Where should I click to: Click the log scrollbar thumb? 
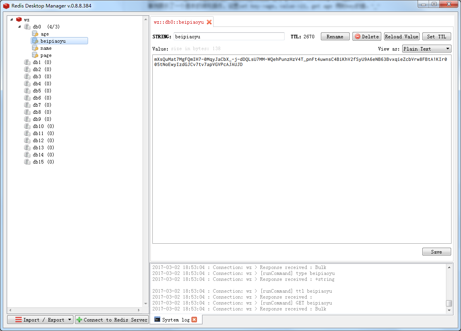[x=449, y=303]
